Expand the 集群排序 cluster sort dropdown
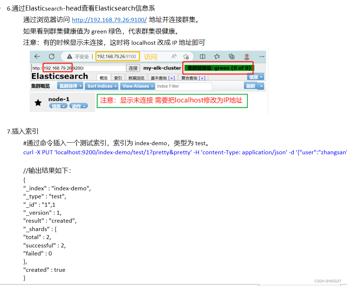Image resolution: width=347 pixels, height=286 pixels. (70, 86)
